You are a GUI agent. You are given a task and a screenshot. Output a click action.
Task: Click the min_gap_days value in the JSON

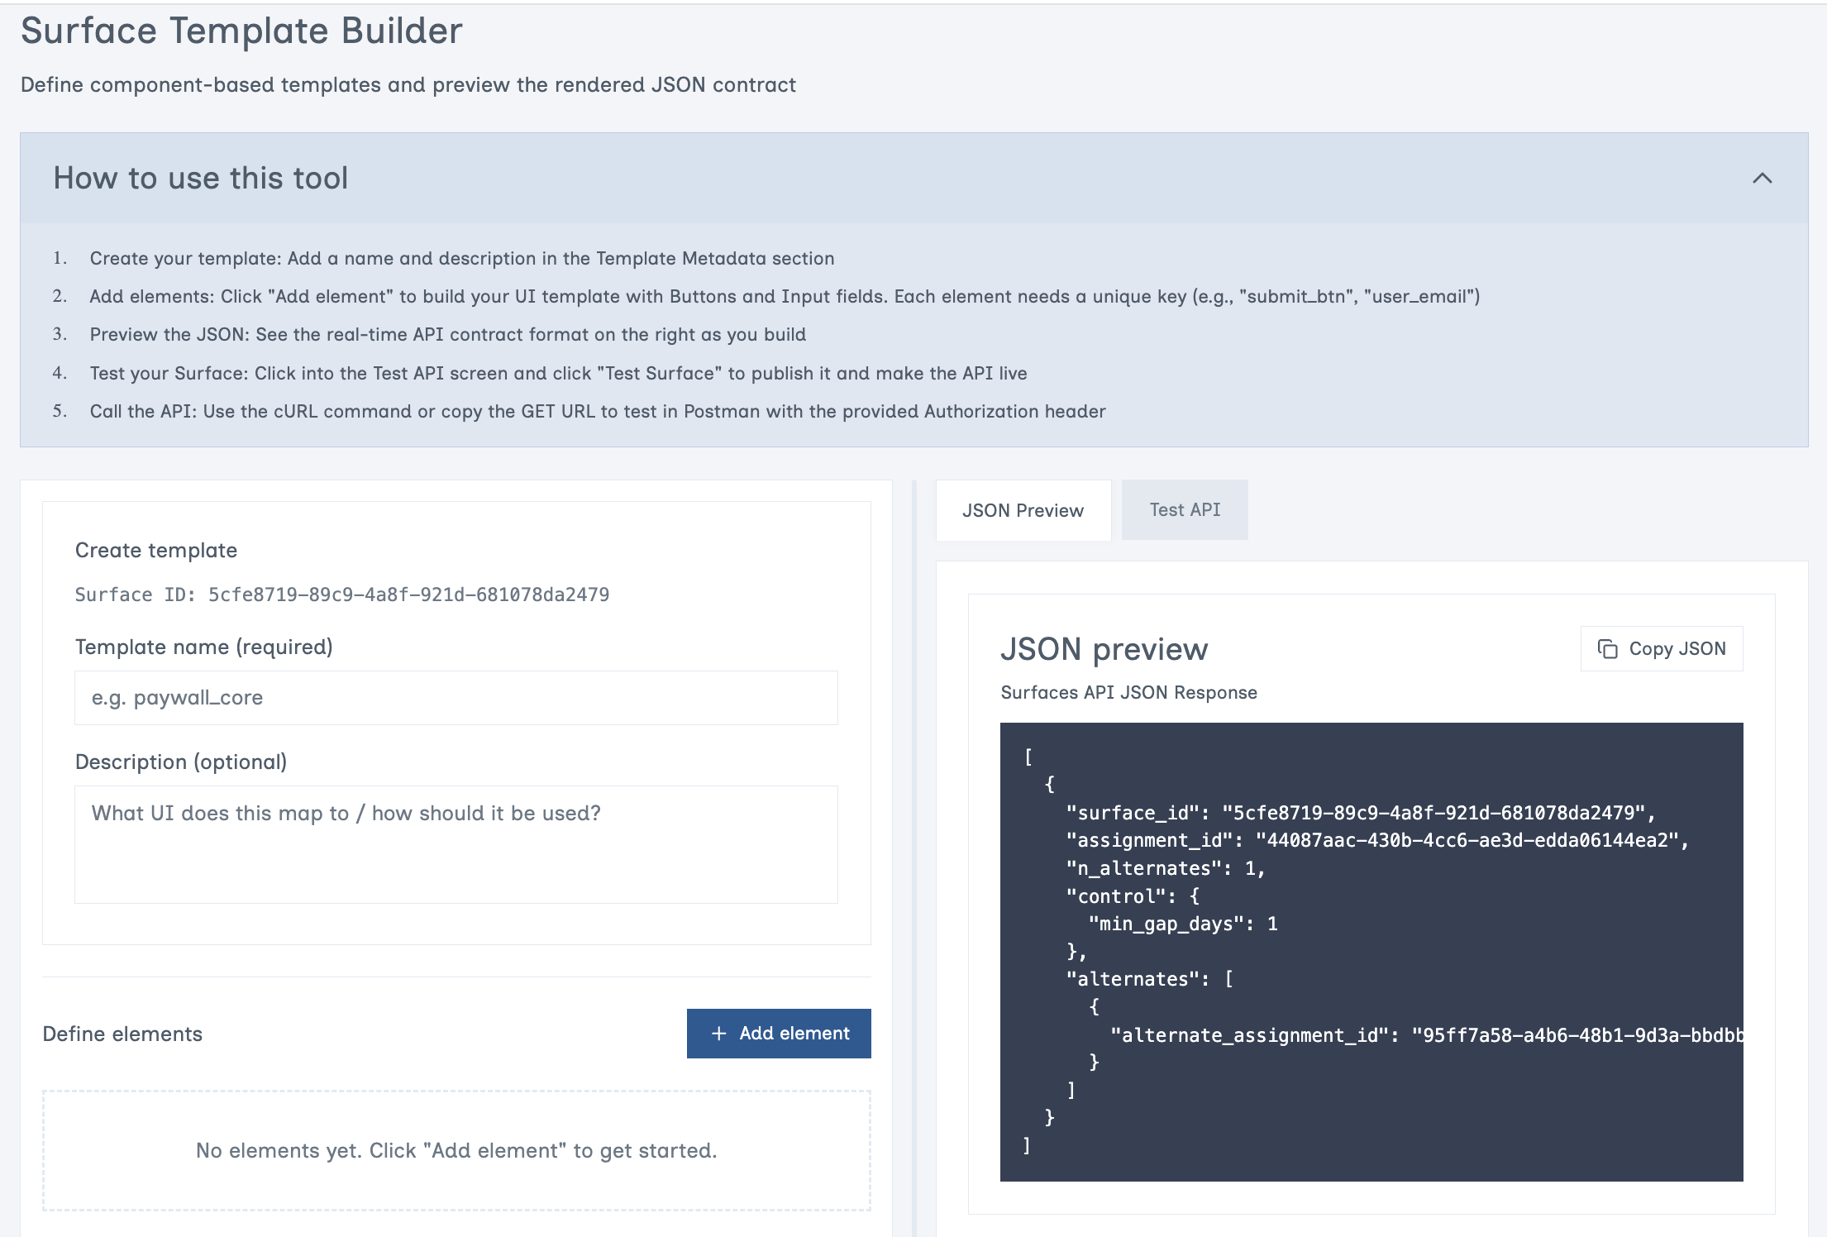tap(1273, 924)
